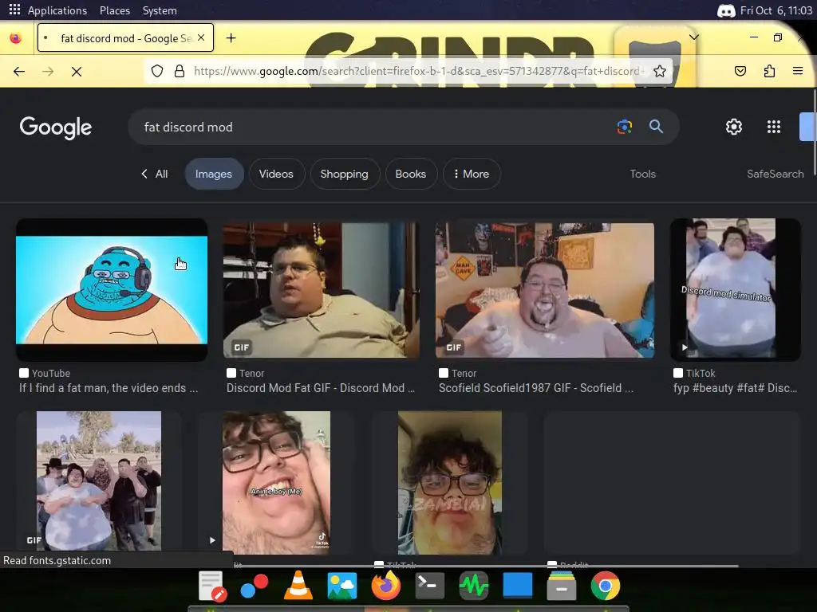Open the 'Discord Mod Fat GIF - Discord Mod' link
The height and width of the screenshot is (612, 817).
click(321, 388)
